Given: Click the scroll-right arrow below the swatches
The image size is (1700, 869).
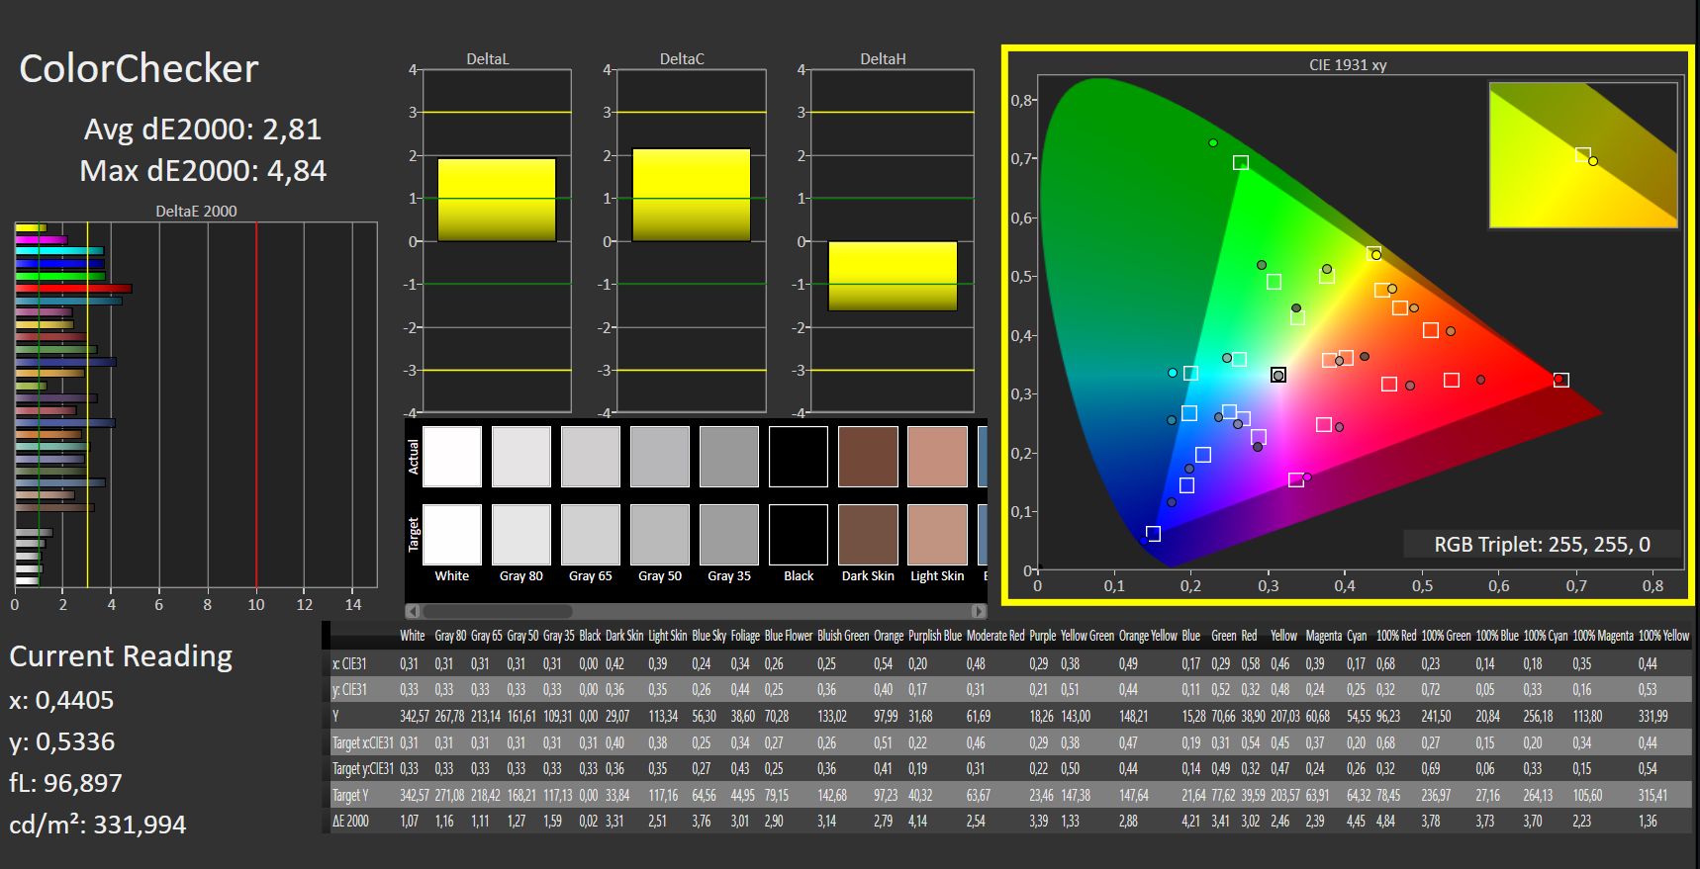Looking at the screenshot, I should 979,611.
